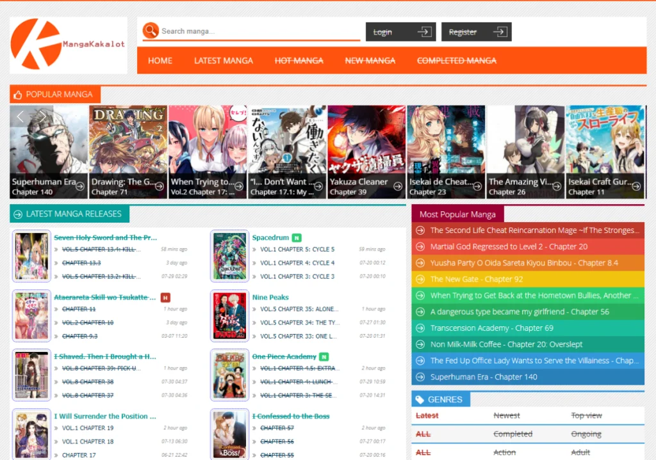Select the Newest genre filter

(507, 415)
